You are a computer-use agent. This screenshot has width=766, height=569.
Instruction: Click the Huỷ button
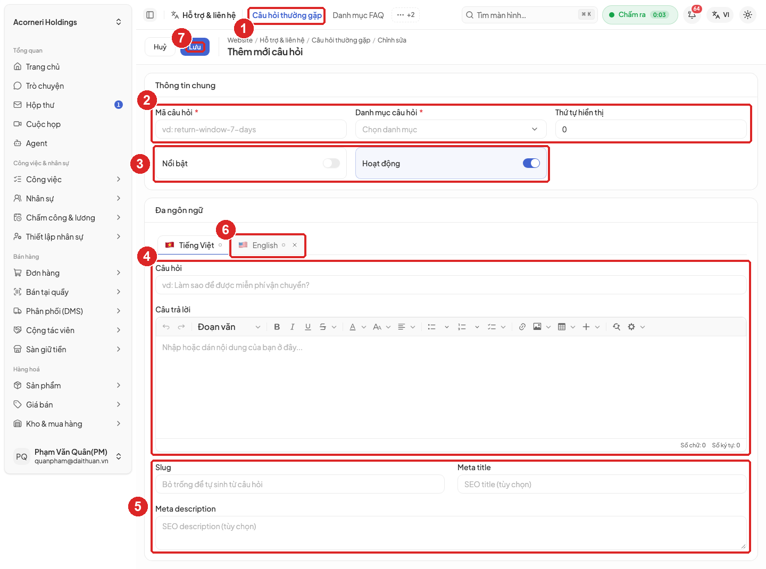160,47
